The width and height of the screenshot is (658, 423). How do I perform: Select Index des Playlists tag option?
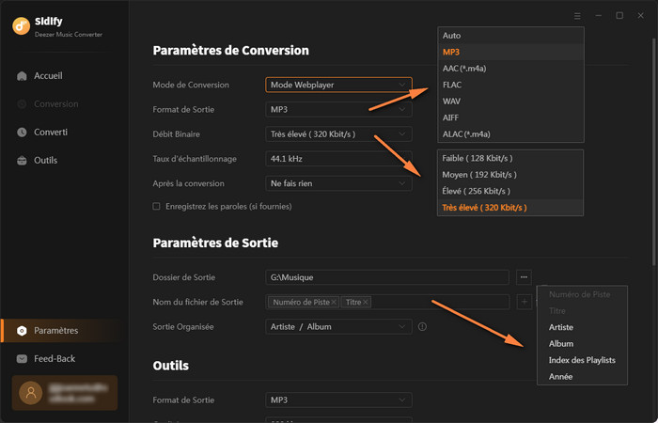tap(583, 360)
